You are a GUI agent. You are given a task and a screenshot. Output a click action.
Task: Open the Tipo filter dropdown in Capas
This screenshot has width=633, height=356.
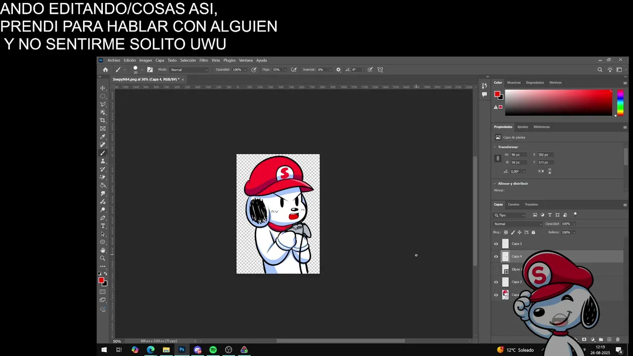(x=510, y=215)
